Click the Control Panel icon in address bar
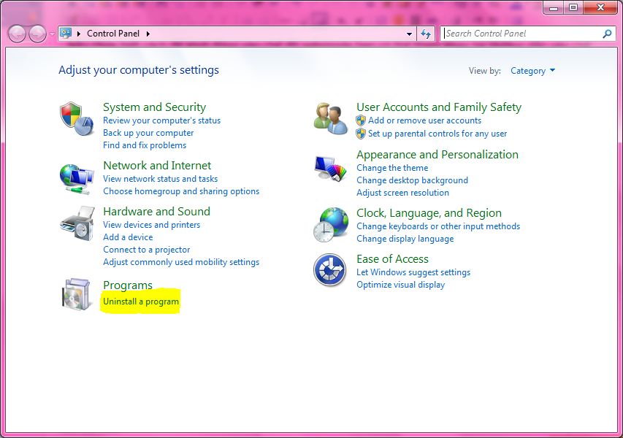This screenshot has height=438, width=623. (x=66, y=33)
